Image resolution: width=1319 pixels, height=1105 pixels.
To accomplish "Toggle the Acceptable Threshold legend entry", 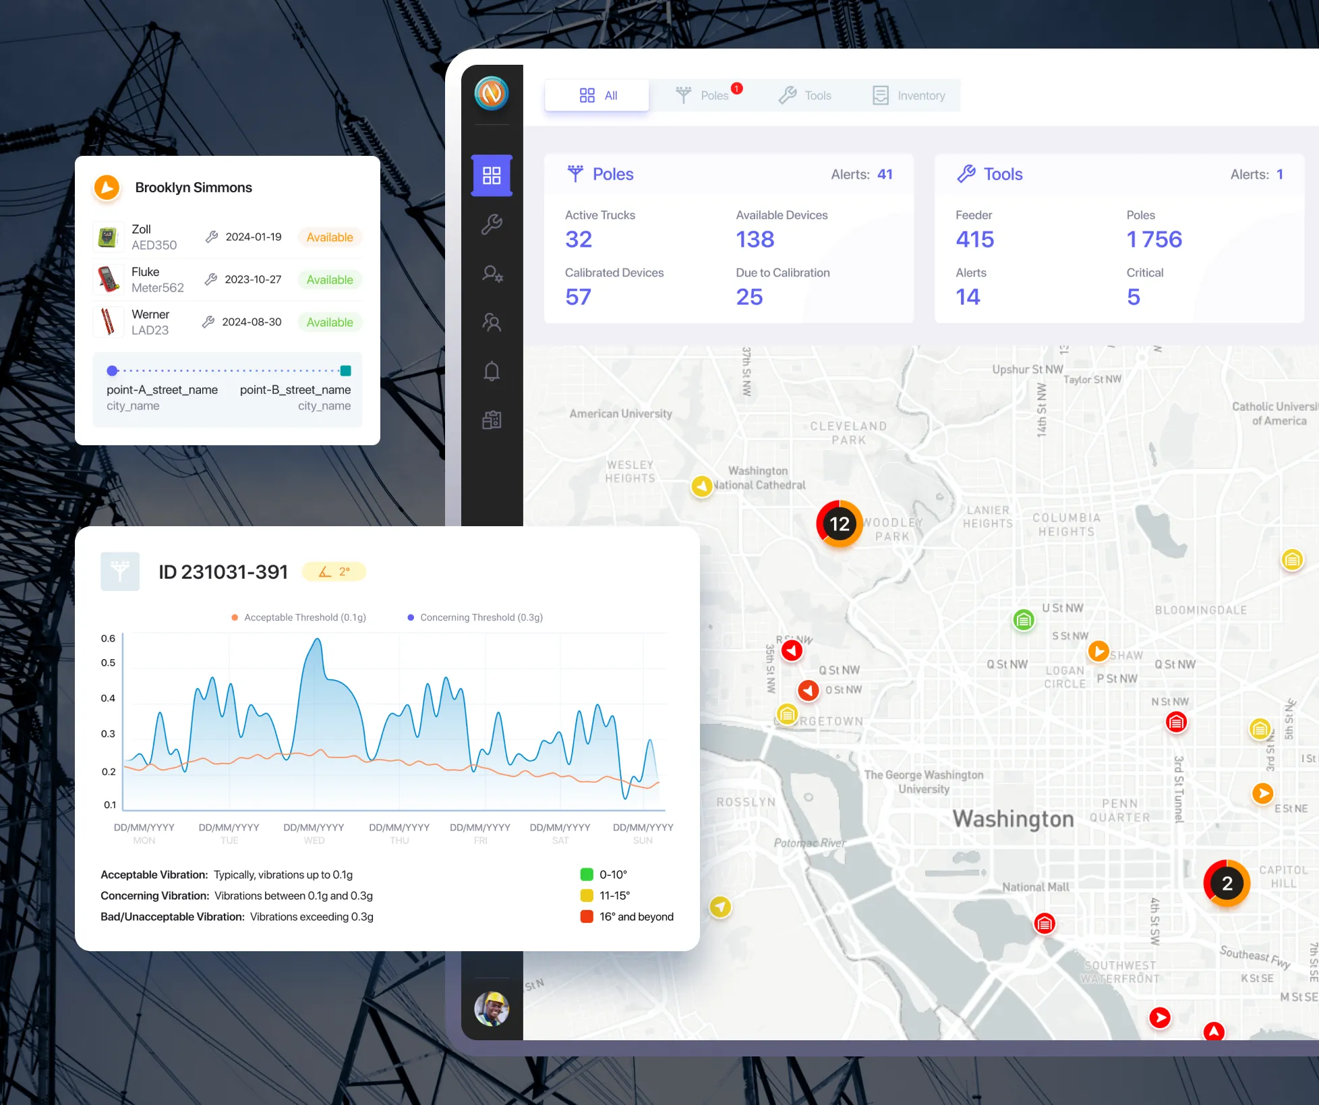I will (299, 617).
